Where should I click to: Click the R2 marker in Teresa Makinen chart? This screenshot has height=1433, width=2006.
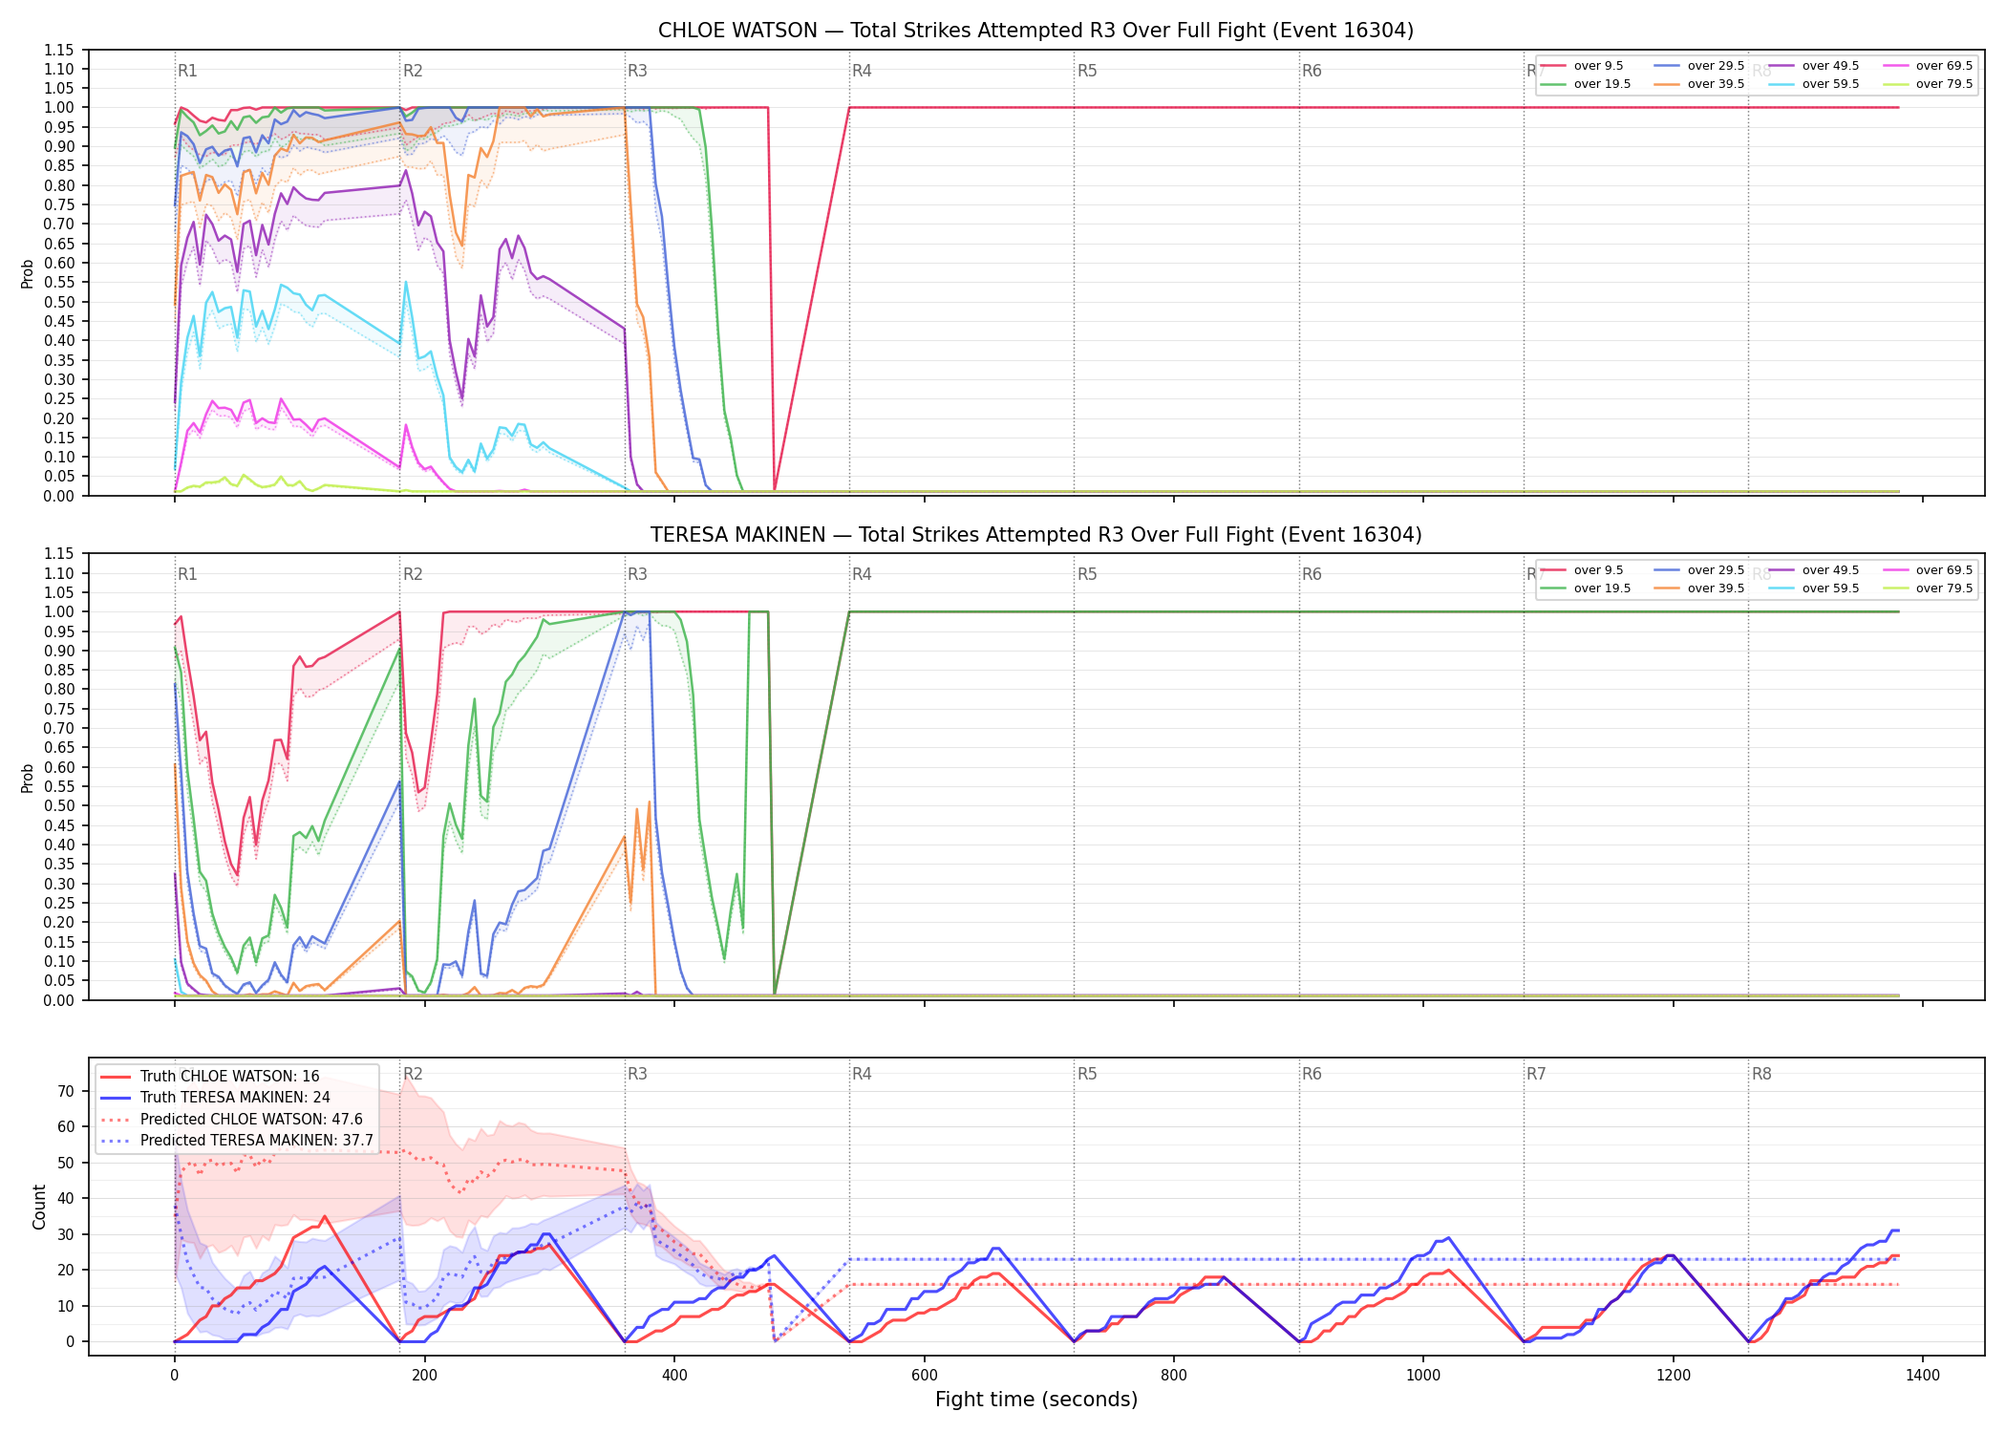click(x=413, y=574)
